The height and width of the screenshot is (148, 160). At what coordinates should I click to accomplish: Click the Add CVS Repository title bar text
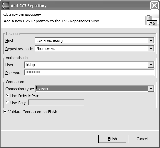28,5
